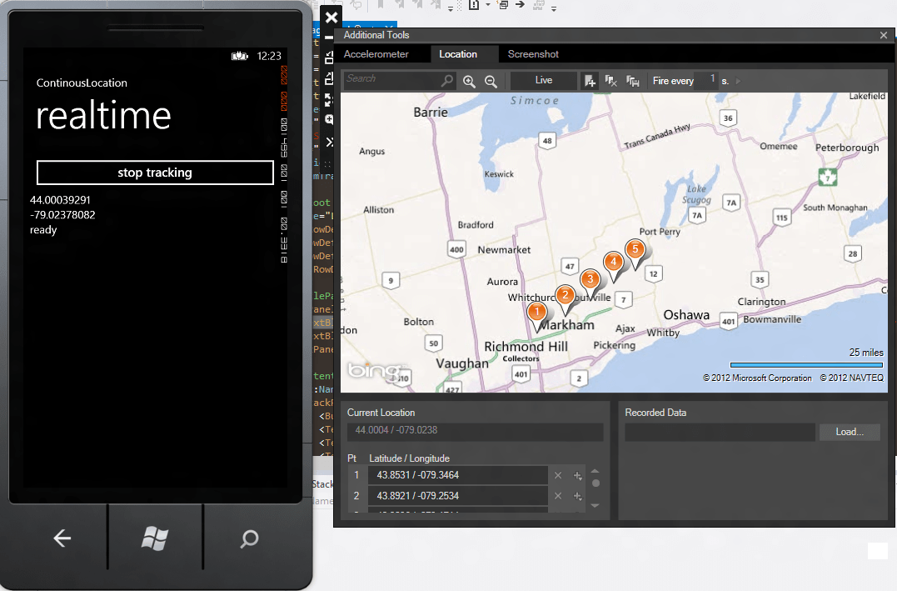Click the Peterborough label on map

click(x=847, y=148)
